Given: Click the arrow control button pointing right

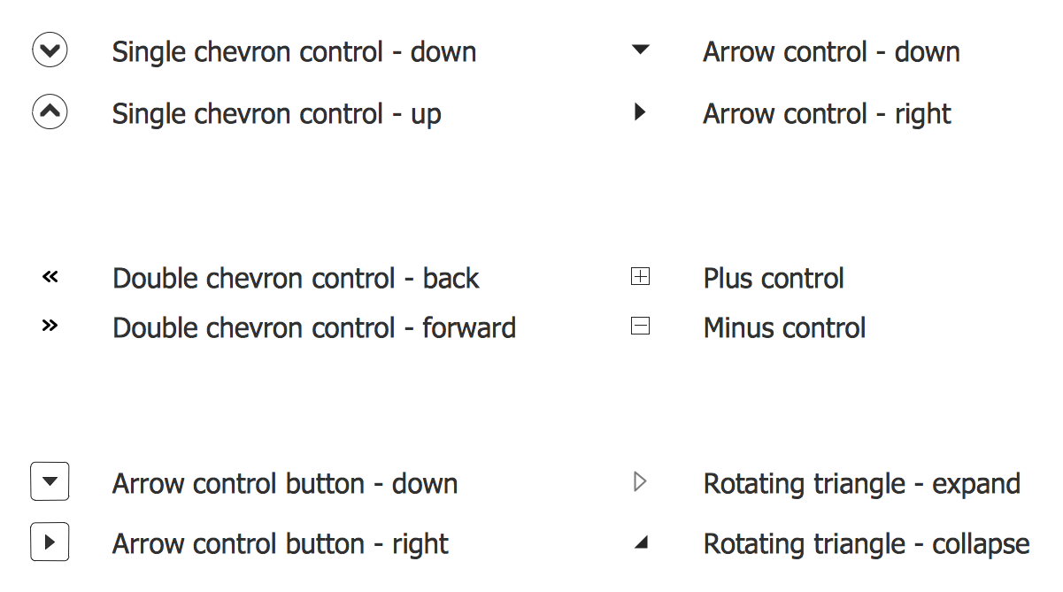Looking at the screenshot, I should click(x=50, y=542).
